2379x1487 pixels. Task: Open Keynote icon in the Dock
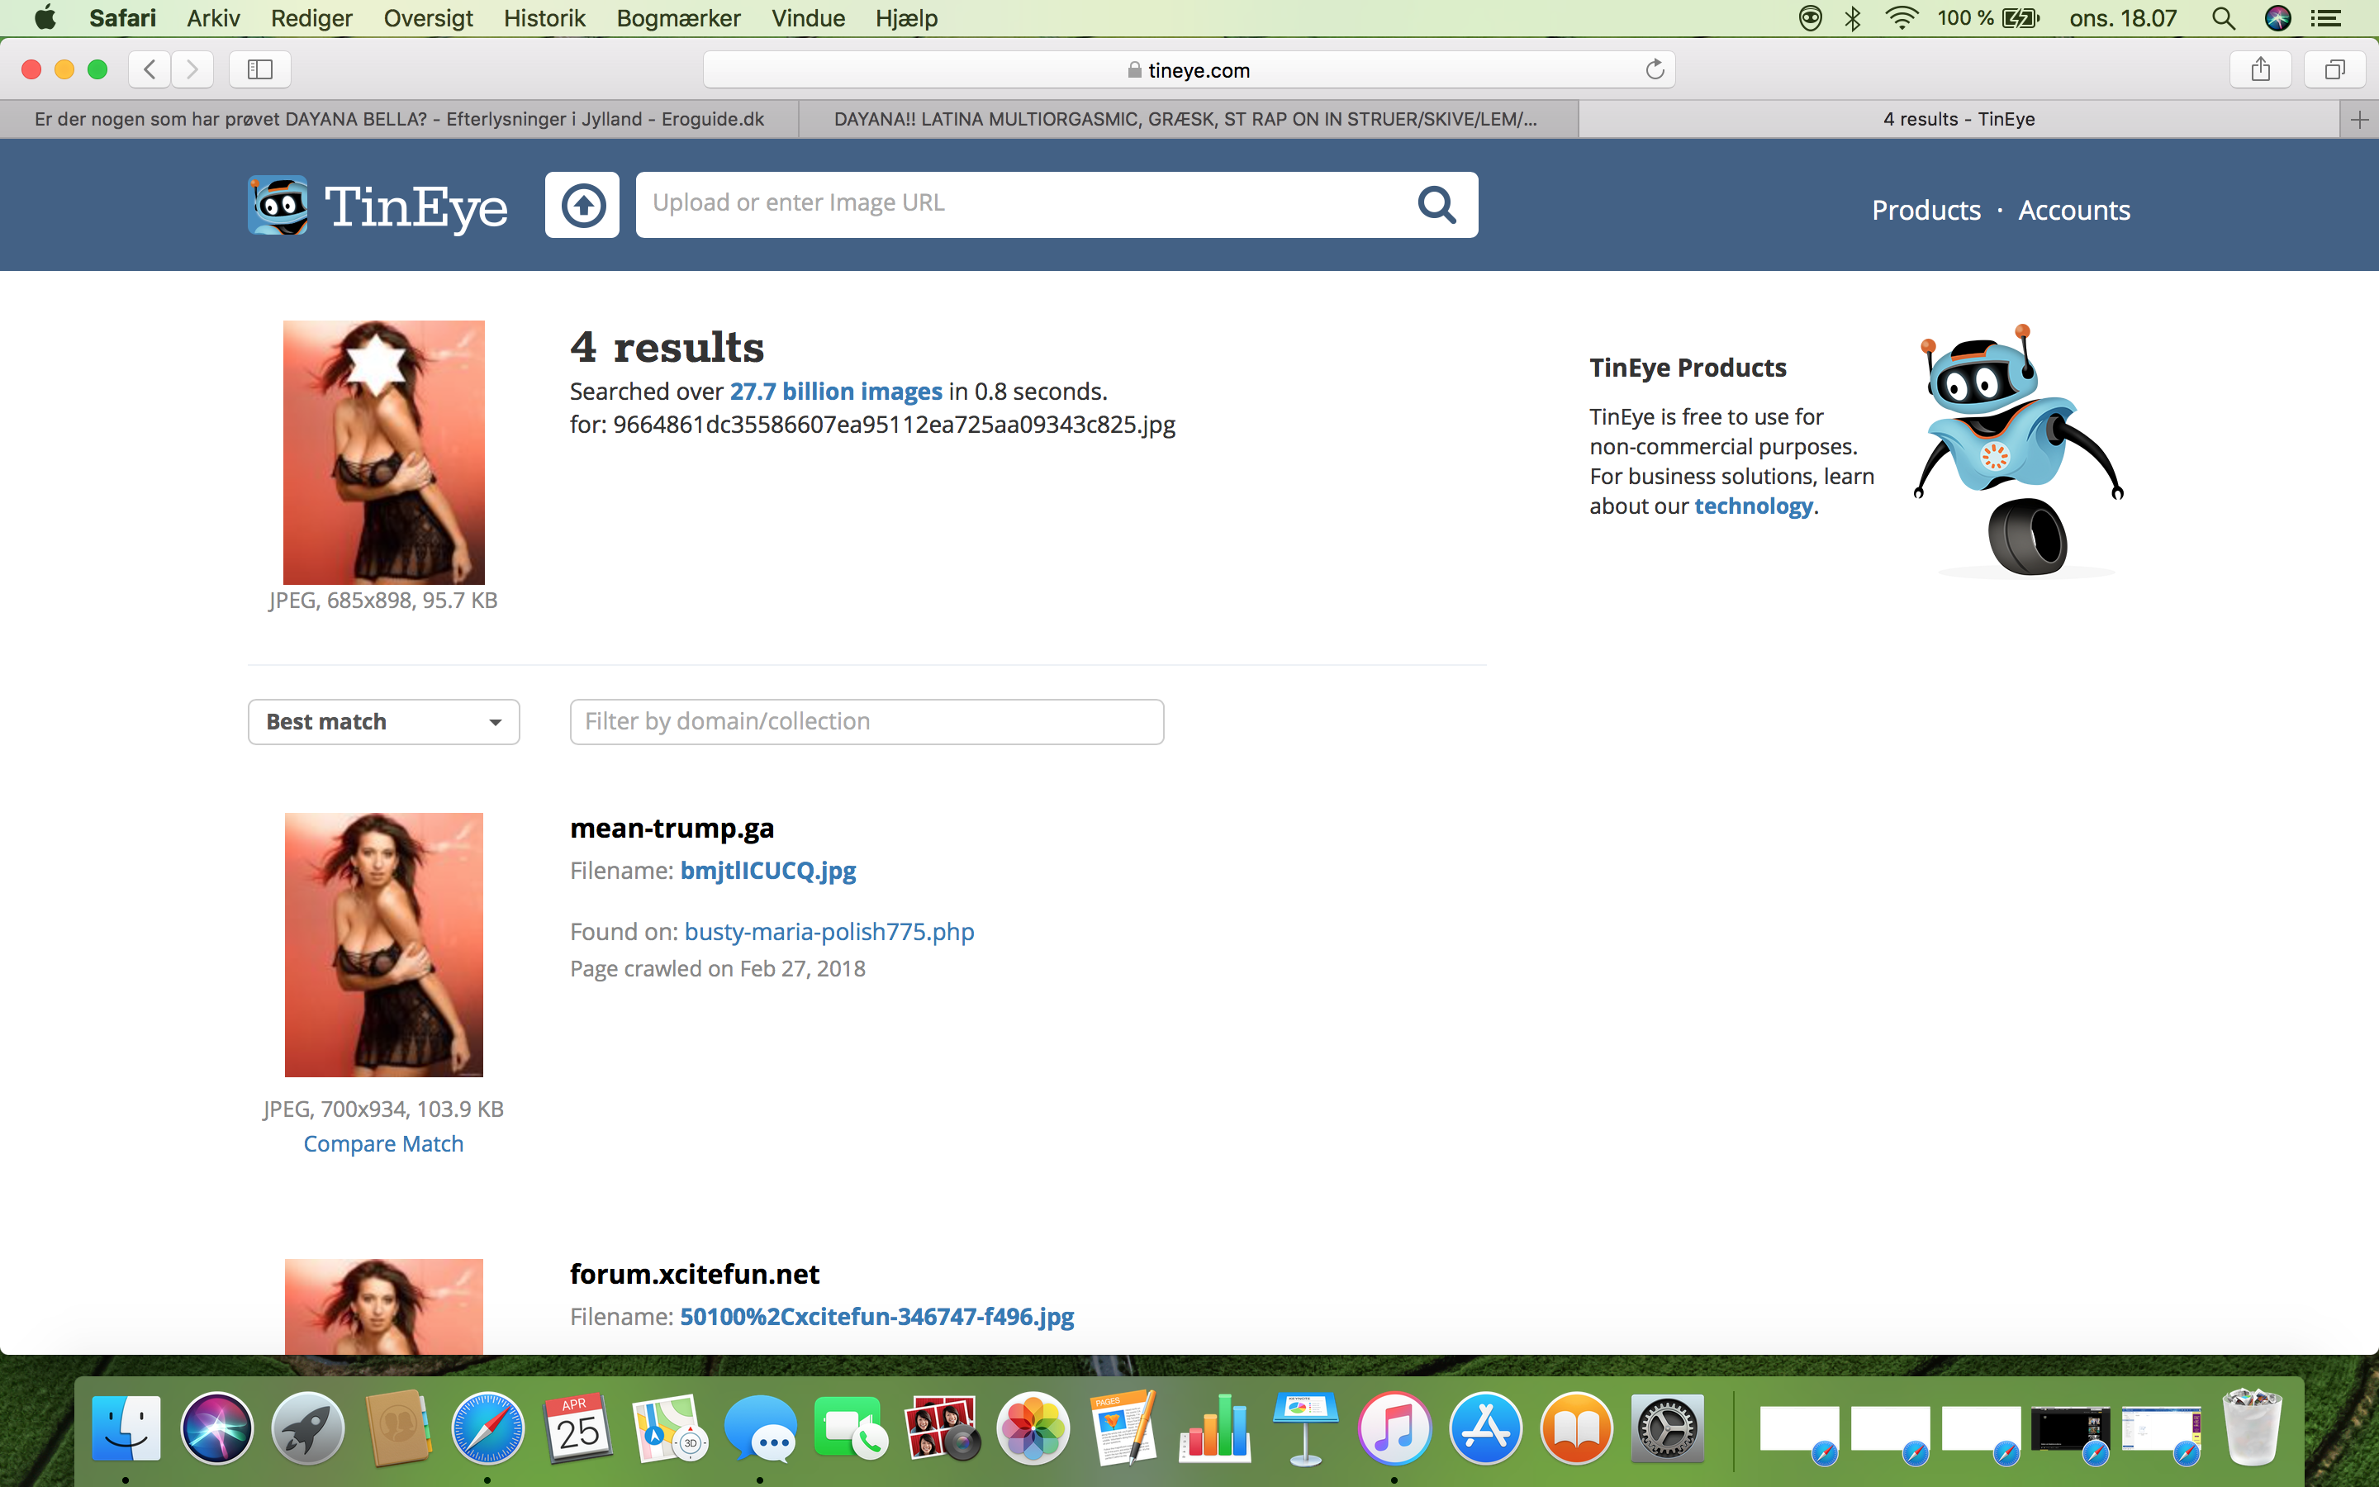[x=1305, y=1428]
